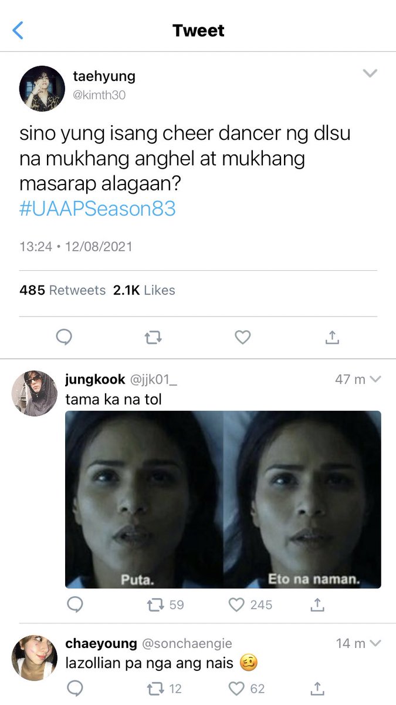The height and width of the screenshot is (705, 396).
Task: Retweet taehyung's main tweet
Action: (x=153, y=337)
